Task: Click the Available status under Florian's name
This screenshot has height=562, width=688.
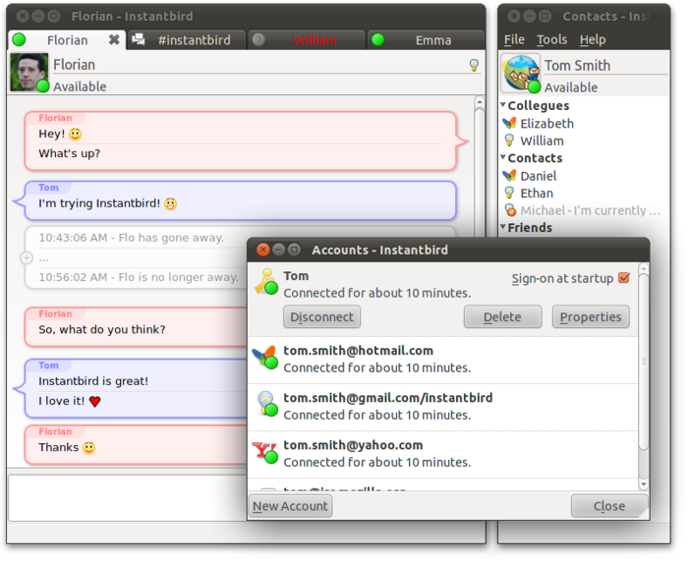Action: [80, 86]
